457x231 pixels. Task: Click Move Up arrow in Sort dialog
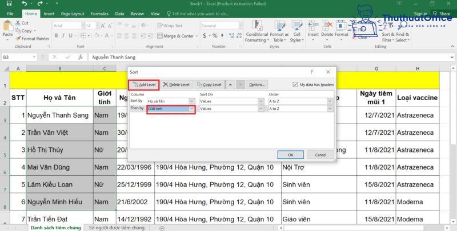tap(230, 85)
